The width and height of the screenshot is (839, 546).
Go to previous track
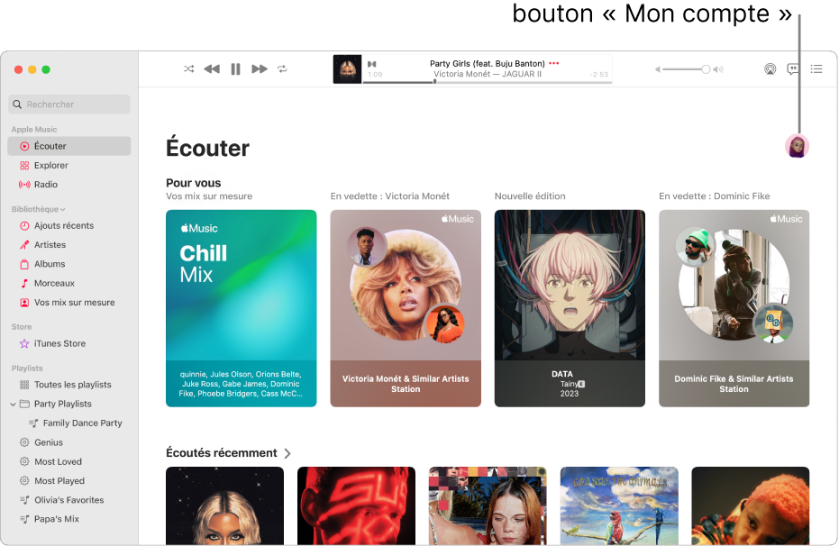212,69
